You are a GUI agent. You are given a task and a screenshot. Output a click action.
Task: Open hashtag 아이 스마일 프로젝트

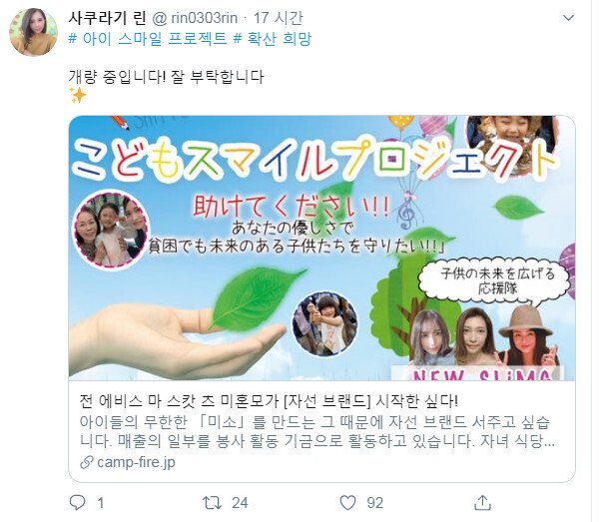point(148,39)
